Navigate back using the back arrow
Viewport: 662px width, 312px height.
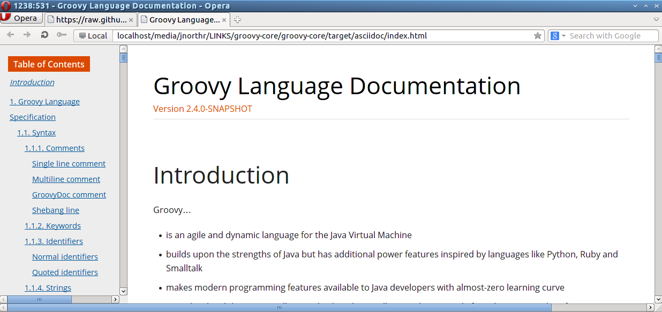click(x=10, y=35)
